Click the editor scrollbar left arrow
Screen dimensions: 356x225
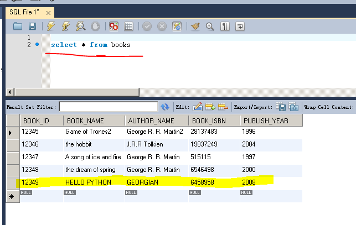pyautogui.click(x=10, y=92)
